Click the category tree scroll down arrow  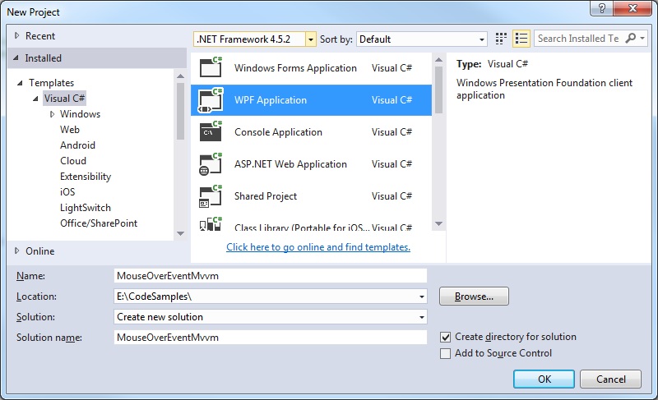coord(180,233)
